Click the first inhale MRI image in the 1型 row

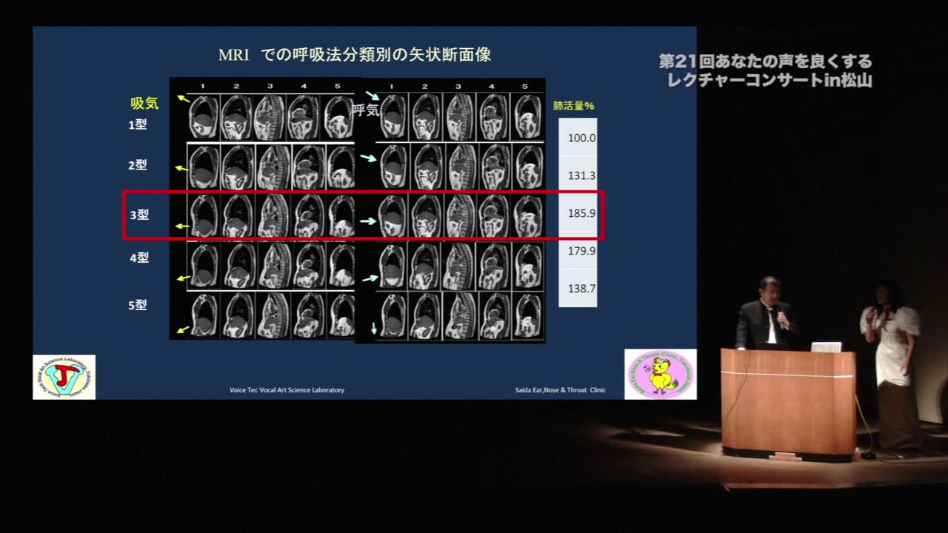(x=202, y=117)
